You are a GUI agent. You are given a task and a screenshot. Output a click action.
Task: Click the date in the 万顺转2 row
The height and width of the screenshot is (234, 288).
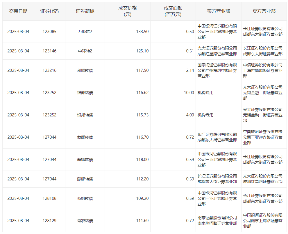pos(18,32)
